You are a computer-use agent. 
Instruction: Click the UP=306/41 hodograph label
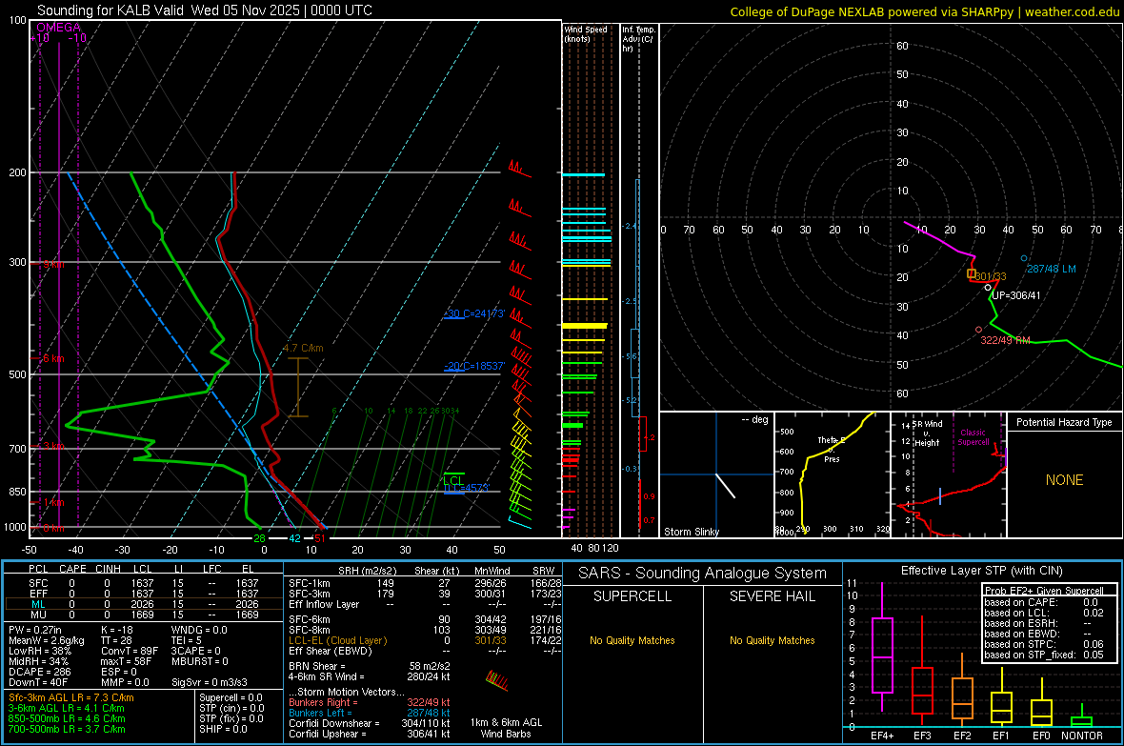point(1015,294)
